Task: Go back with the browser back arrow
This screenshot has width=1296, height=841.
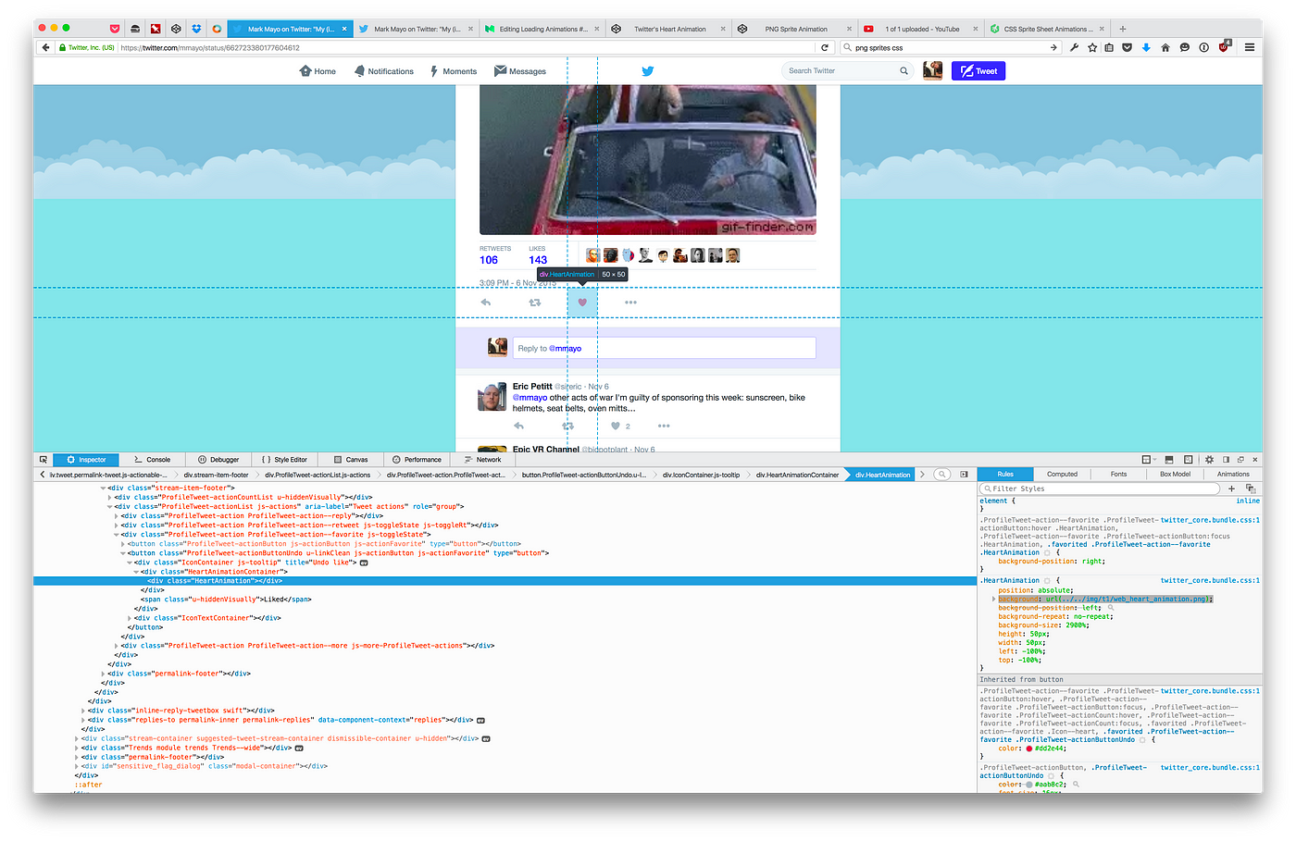Action: 44,47
